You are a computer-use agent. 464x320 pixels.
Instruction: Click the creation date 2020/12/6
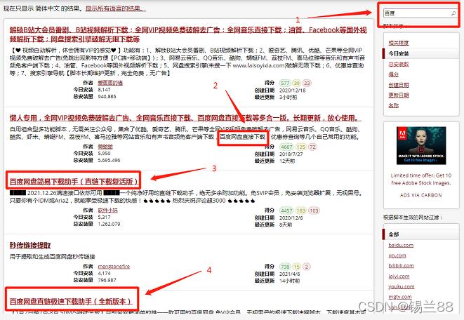(x=291, y=218)
